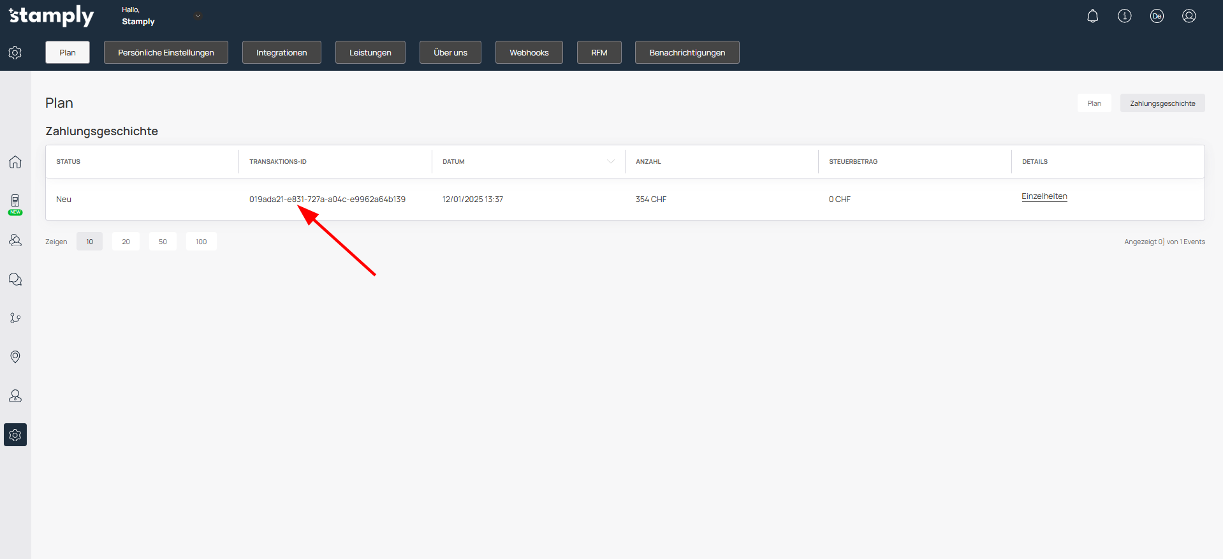Open the notifications bell icon

pyautogui.click(x=1092, y=16)
